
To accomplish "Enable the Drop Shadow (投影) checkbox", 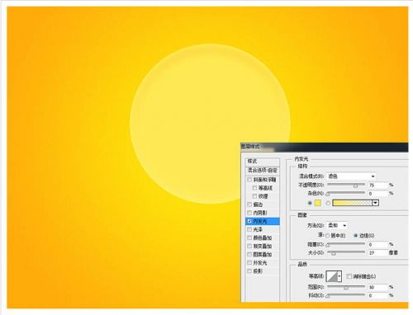I will (x=249, y=270).
